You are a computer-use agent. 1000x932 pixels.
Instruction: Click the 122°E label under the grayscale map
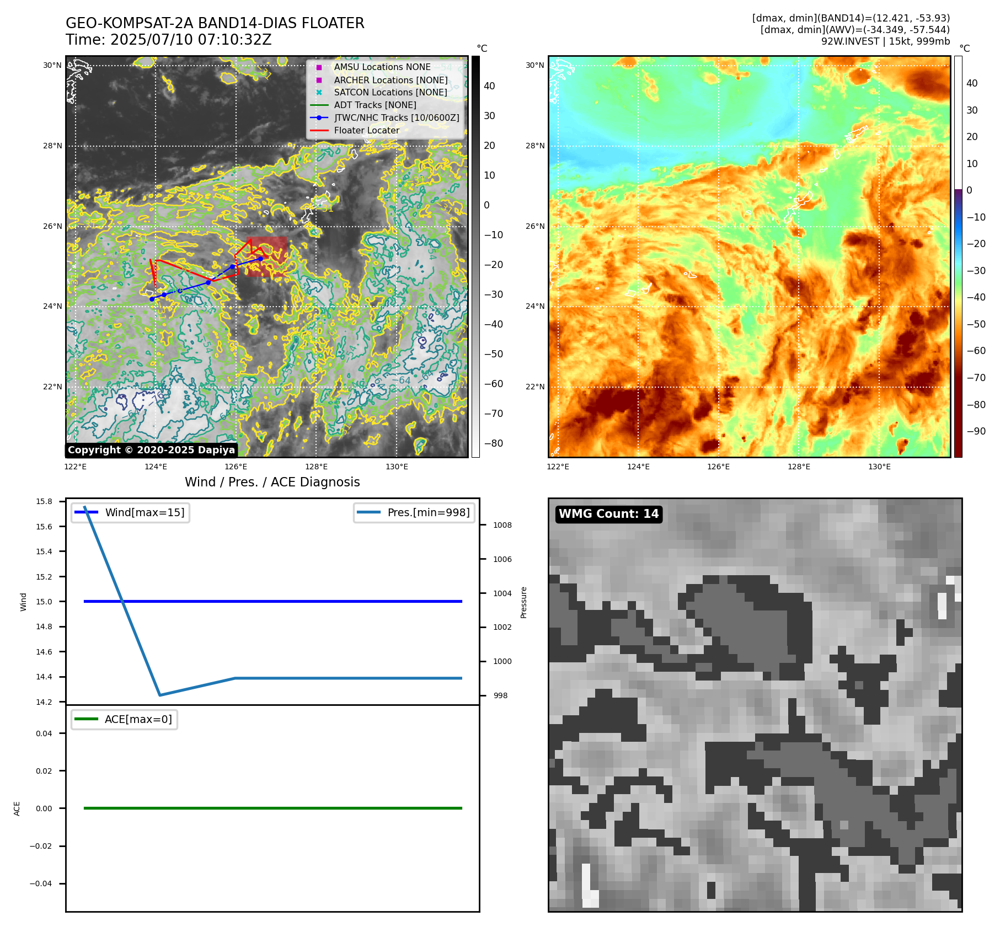[76, 467]
